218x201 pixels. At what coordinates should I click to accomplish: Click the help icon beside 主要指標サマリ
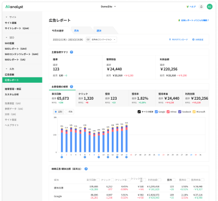(71, 52)
